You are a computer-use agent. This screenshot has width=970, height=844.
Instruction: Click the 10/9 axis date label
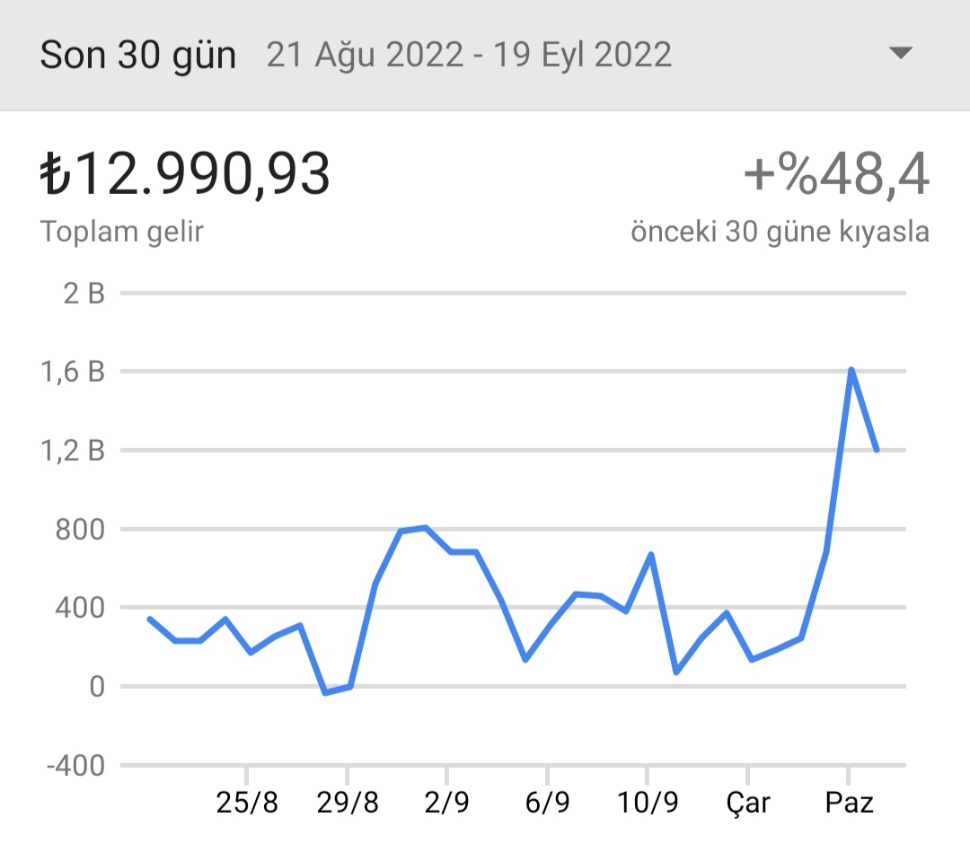648,803
